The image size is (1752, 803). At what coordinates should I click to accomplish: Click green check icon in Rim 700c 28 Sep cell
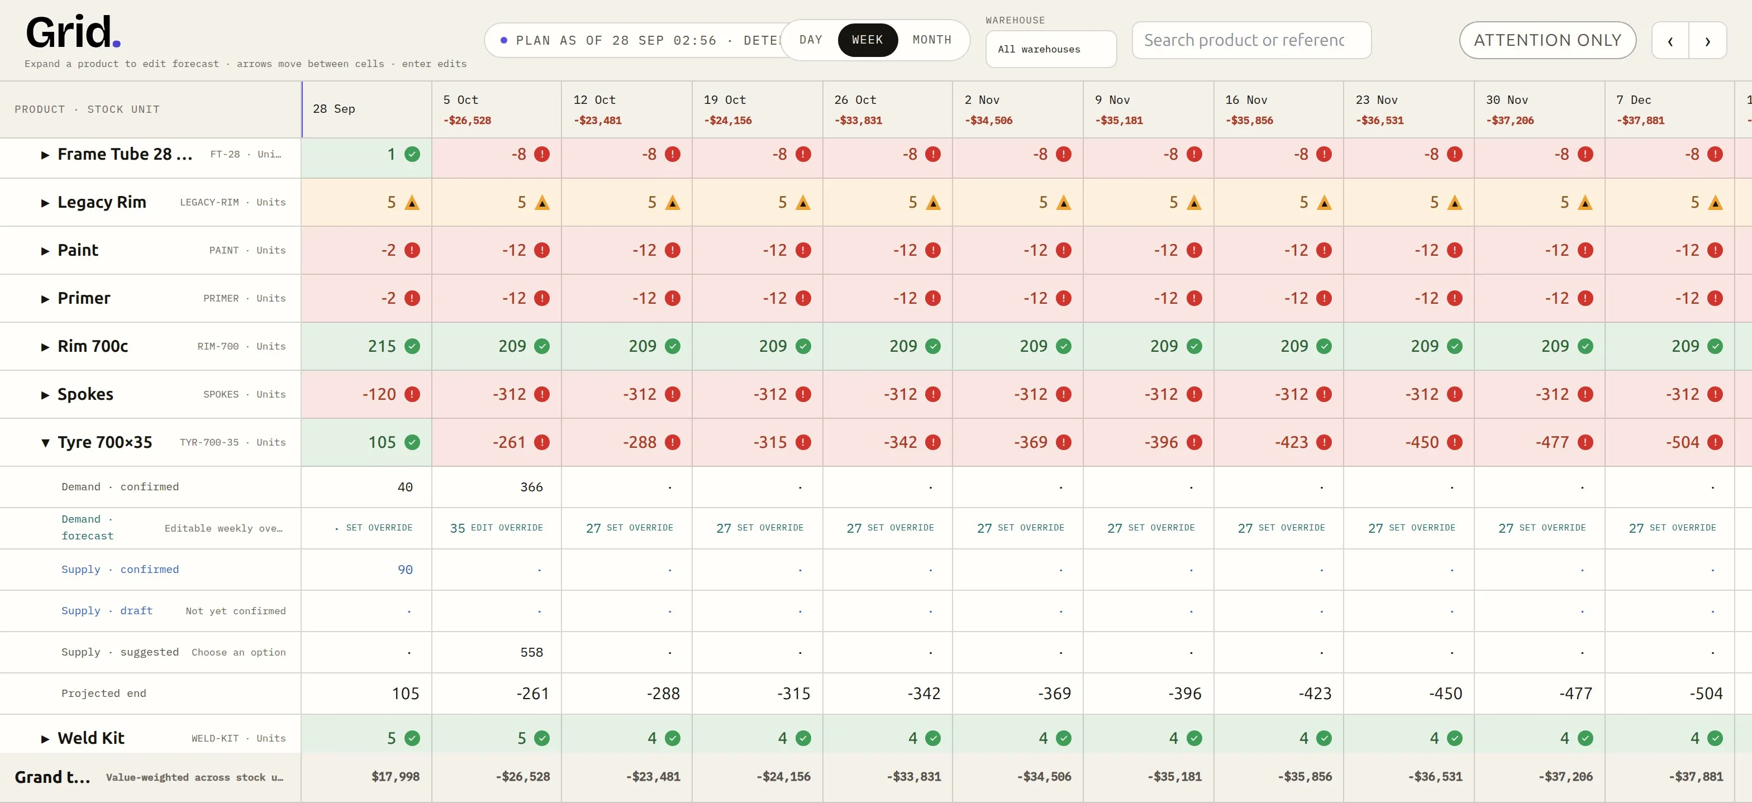pos(412,346)
